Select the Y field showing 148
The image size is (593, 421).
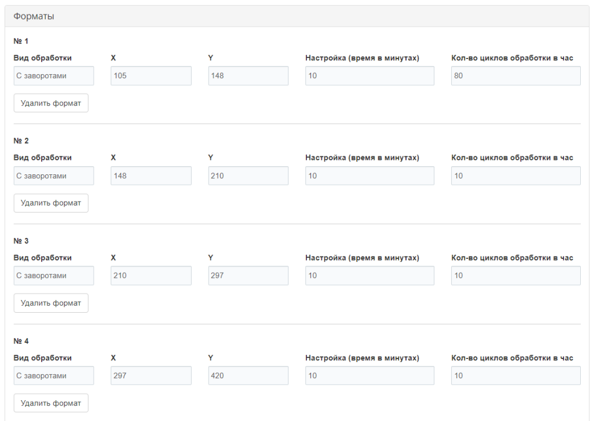click(248, 75)
